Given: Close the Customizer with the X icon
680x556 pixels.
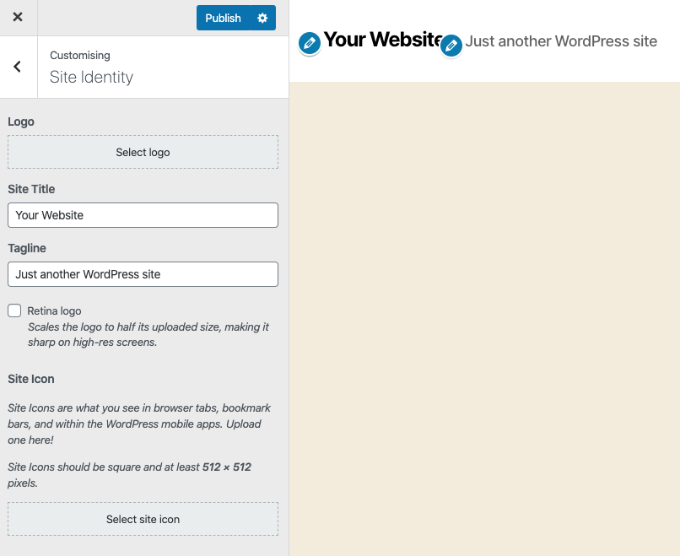Looking at the screenshot, I should pos(18,18).
